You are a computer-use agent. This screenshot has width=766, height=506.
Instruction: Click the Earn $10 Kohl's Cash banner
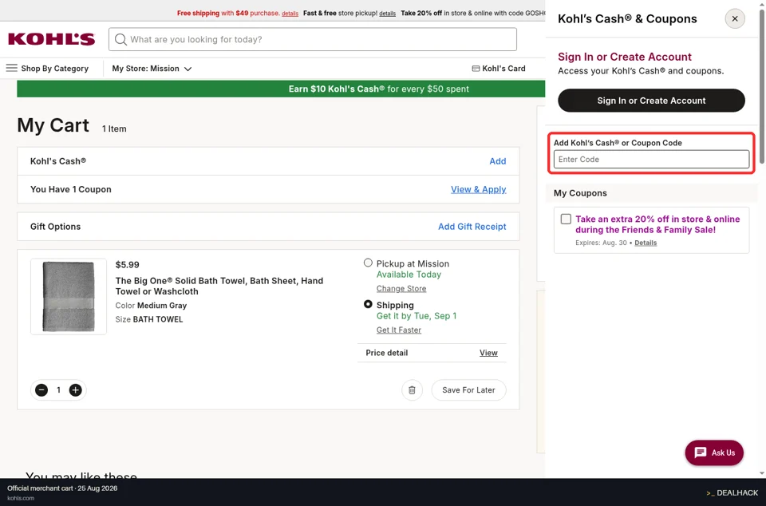[281, 89]
